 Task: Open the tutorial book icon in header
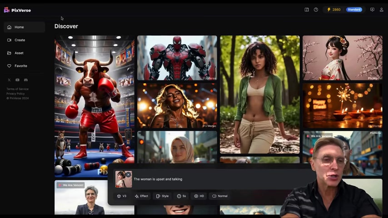point(307,10)
